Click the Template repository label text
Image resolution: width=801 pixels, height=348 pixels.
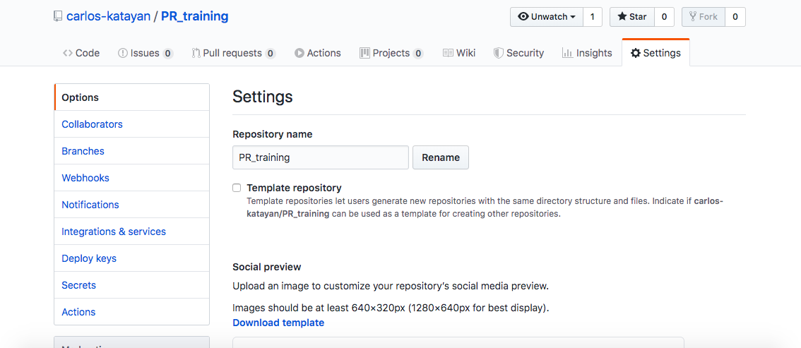[x=295, y=188]
